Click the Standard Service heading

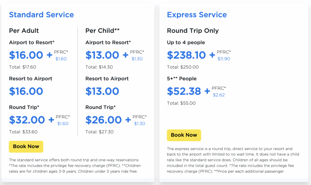(41, 15)
